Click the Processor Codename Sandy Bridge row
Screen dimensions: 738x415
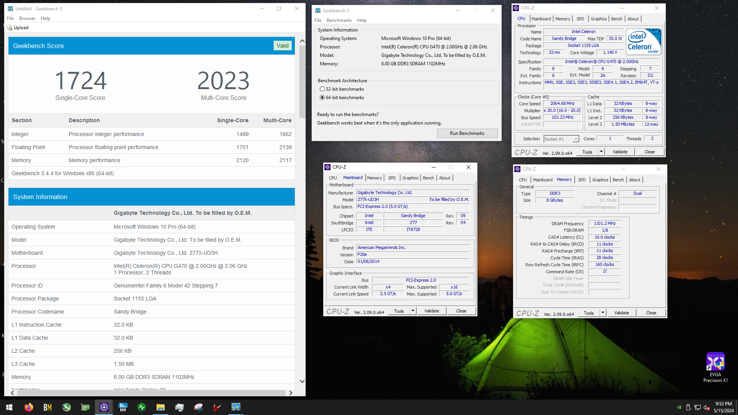pos(151,312)
